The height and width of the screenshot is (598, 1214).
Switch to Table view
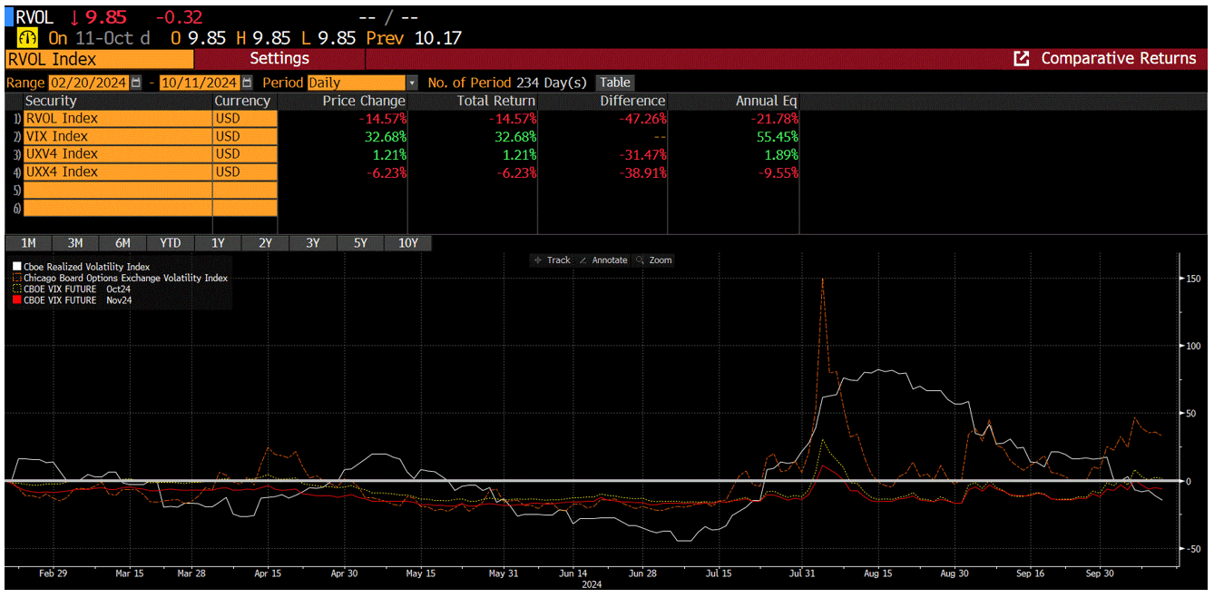[614, 83]
